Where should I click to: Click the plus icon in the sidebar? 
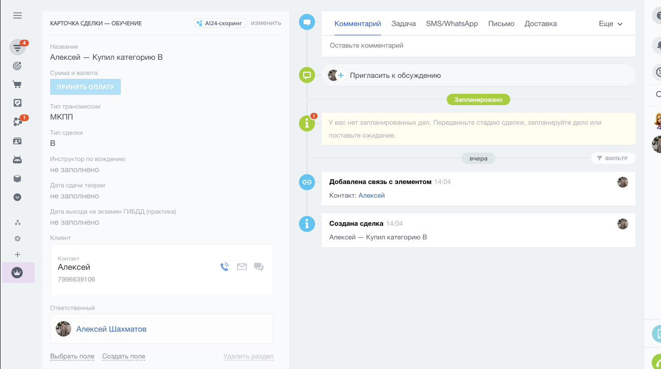[x=18, y=255]
